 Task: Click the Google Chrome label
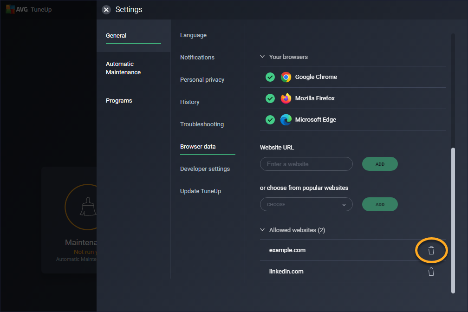click(316, 77)
